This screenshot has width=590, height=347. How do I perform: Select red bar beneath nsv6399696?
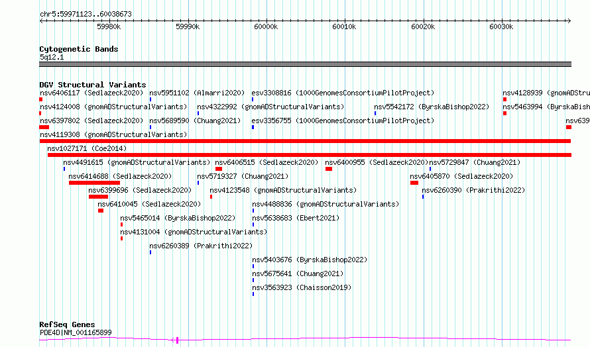pyautogui.click(x=99, y=197)
